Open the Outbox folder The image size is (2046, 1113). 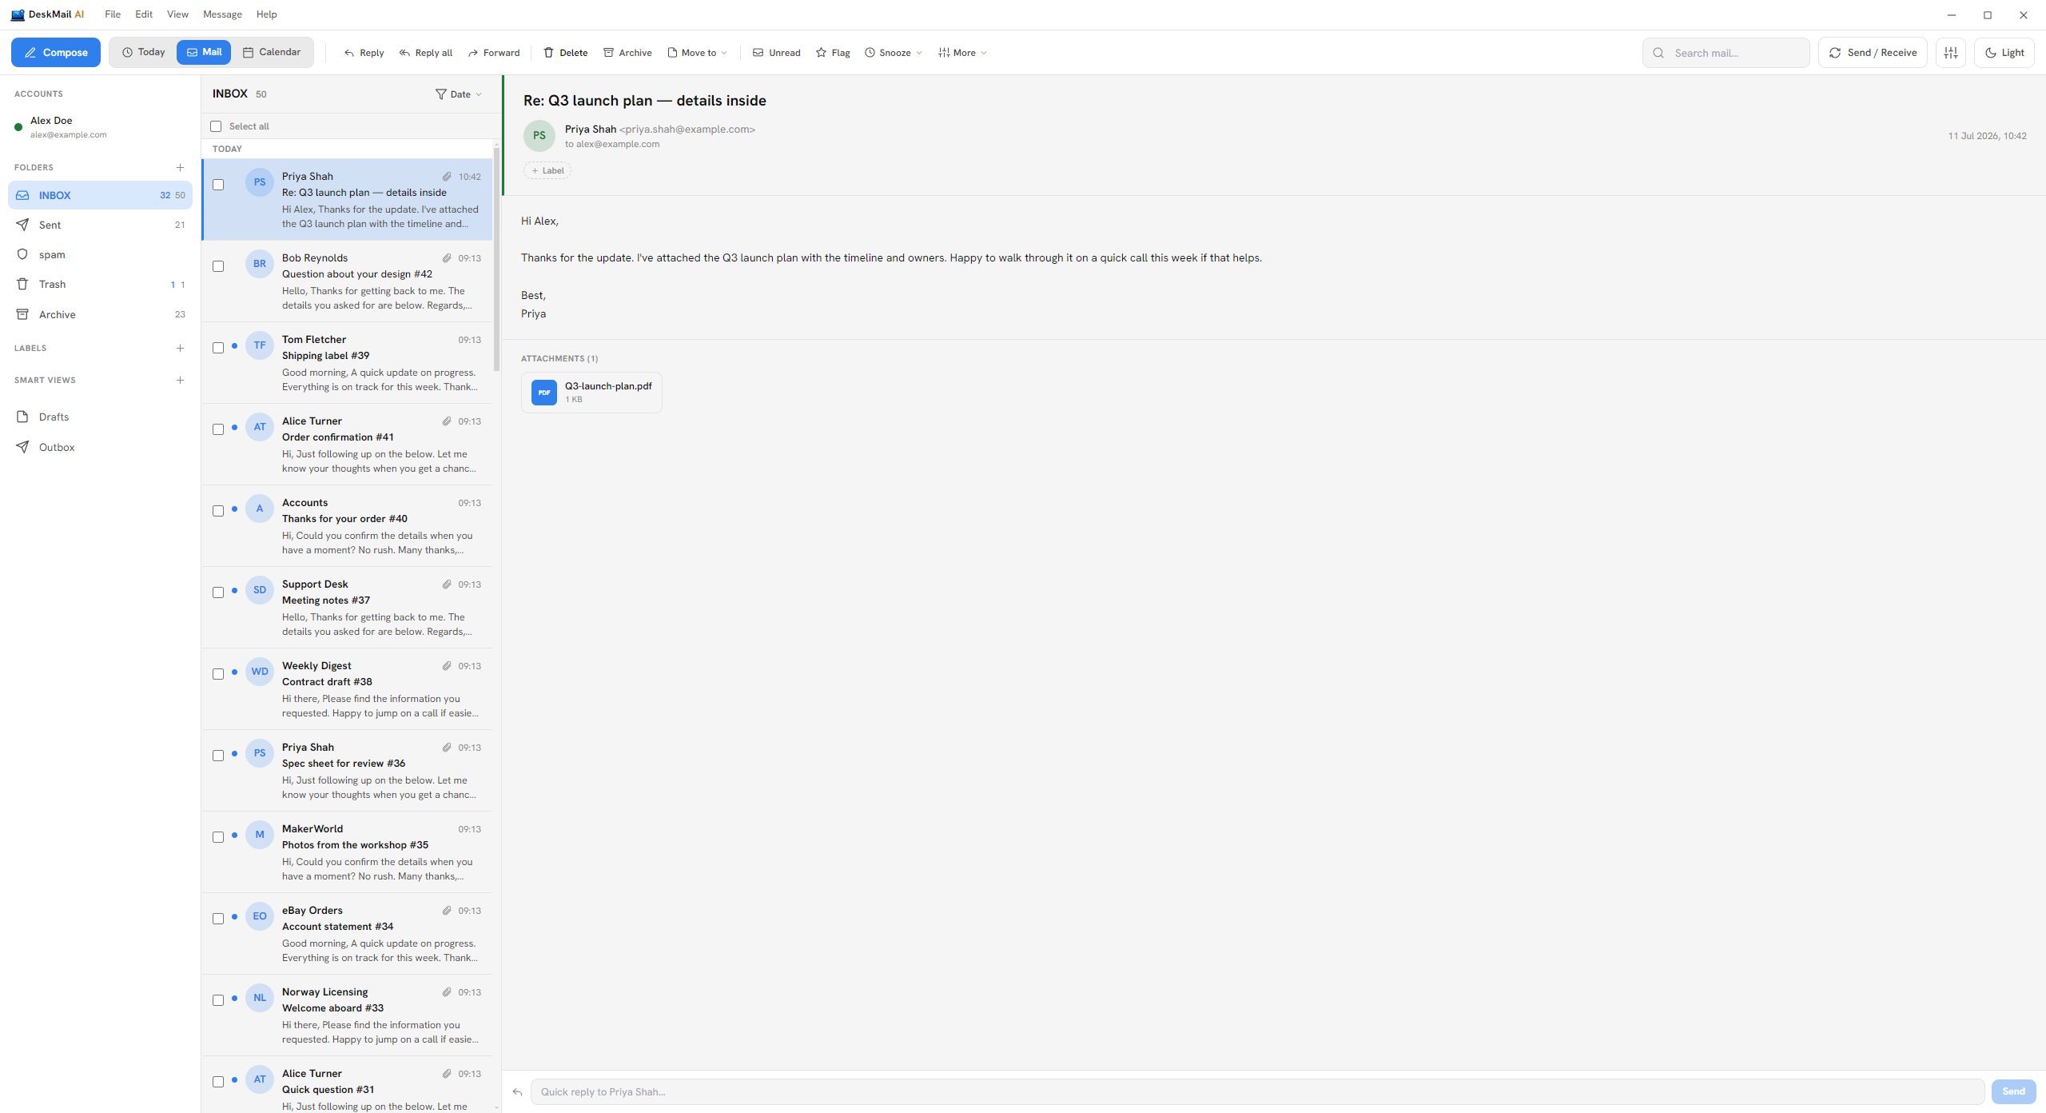coord(100,447)
